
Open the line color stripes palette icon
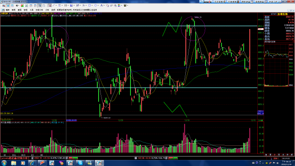pos(119,6)
